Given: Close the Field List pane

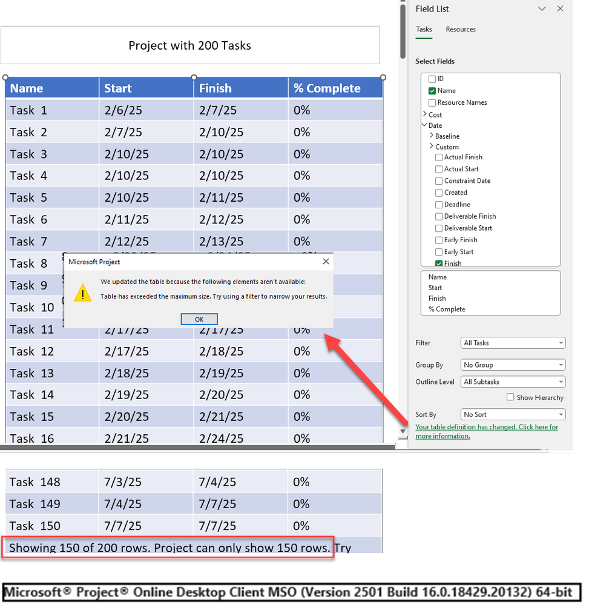Looking at the screenshot, I should click(x=560, y=8).
